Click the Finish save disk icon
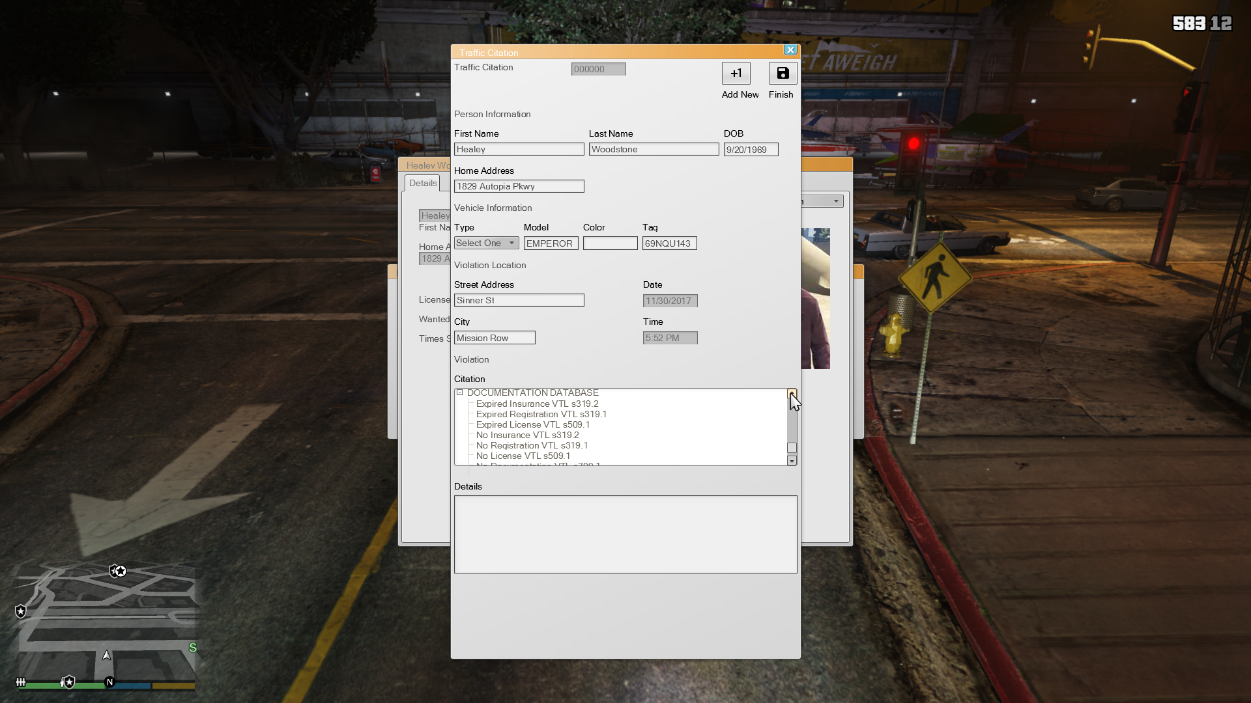The width and height of the screenshot is (1251, 703). click(x=783, y=74)
